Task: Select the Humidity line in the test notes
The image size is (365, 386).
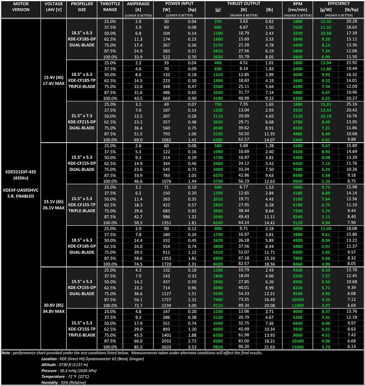Action: click(x=64, y=382)
